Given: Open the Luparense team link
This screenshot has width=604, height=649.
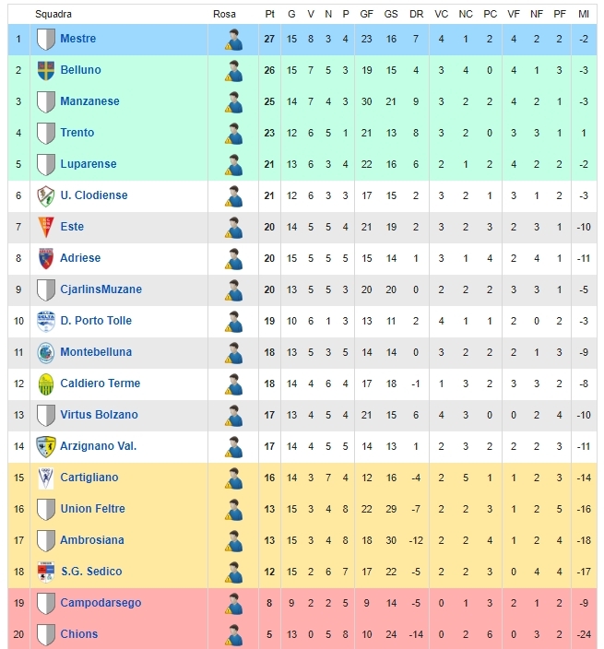Looking at the screenshot, I should (89, 164).
